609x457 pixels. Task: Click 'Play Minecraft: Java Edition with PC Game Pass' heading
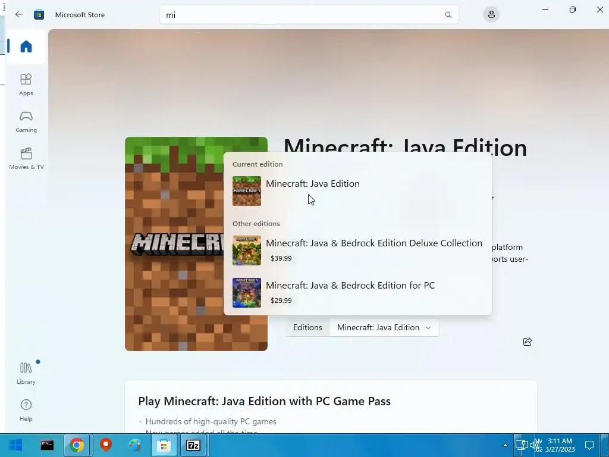point(265,401)
